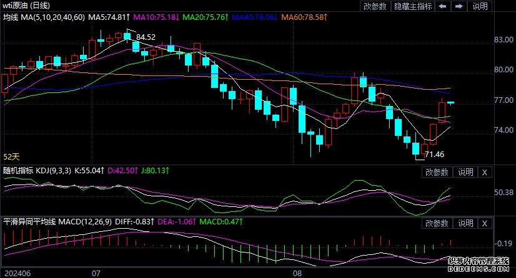Click the 83.00 price axis label

coord(504,40)
